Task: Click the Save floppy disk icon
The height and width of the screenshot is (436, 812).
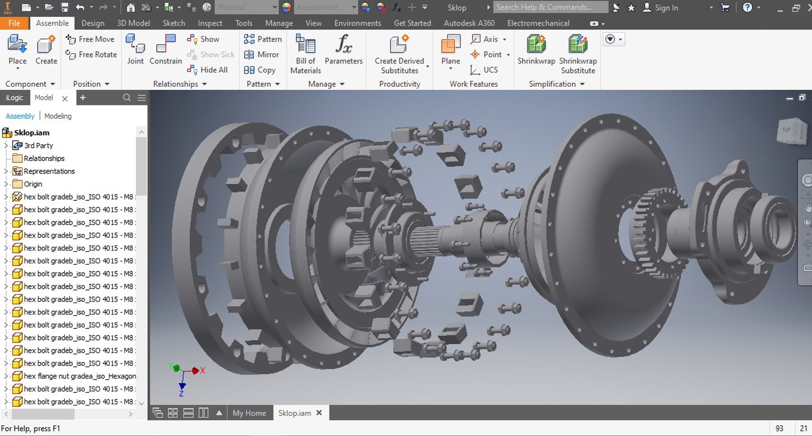Action: coord(65,7)
